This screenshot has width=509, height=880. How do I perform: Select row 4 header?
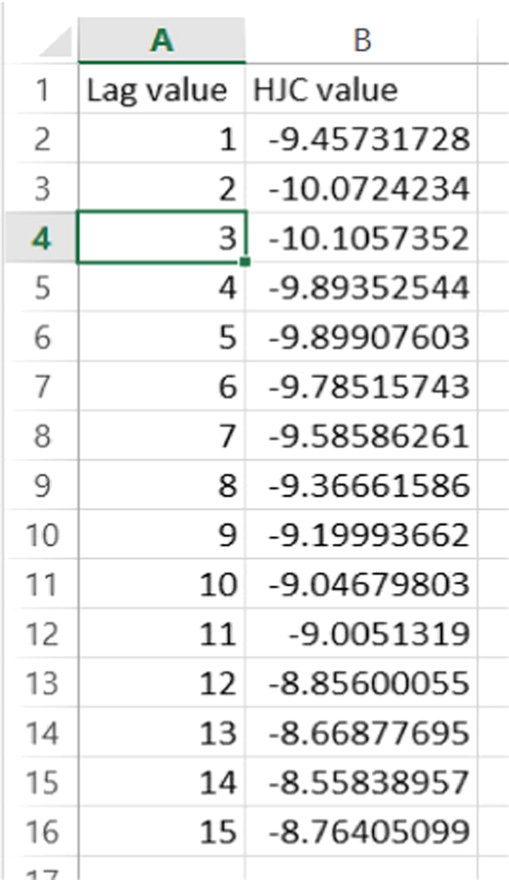pyautogui.click(x=41, y=238)
